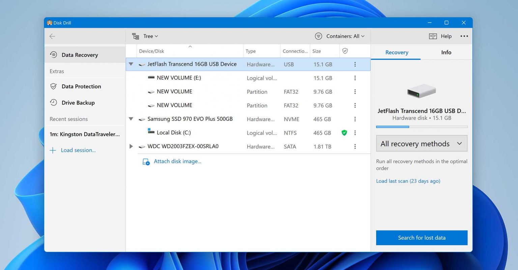The image size is (518, 270).
Task: Open the overflow menu at top right
Action: (x=464, y=36)
